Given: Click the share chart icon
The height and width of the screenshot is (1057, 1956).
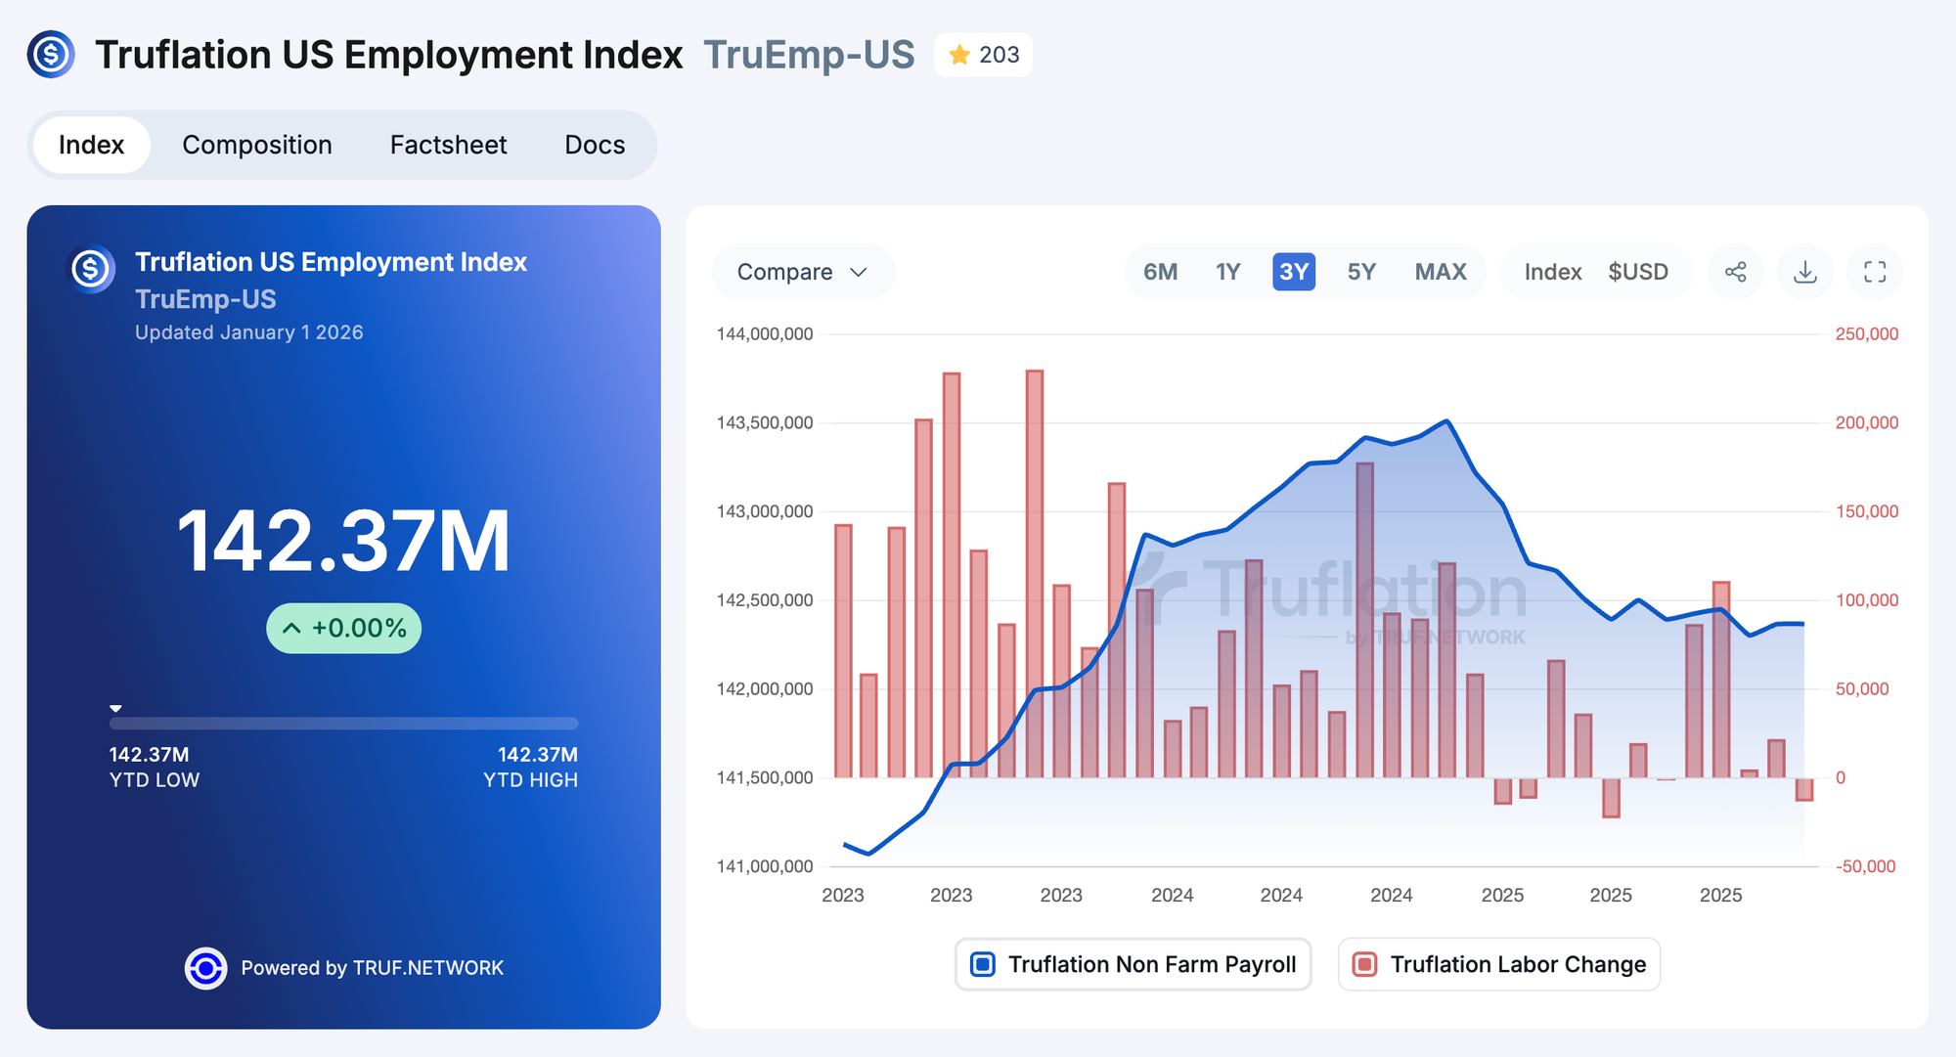Looking at the screenshot, I should pyautogui.click(x=1735, y=272).
